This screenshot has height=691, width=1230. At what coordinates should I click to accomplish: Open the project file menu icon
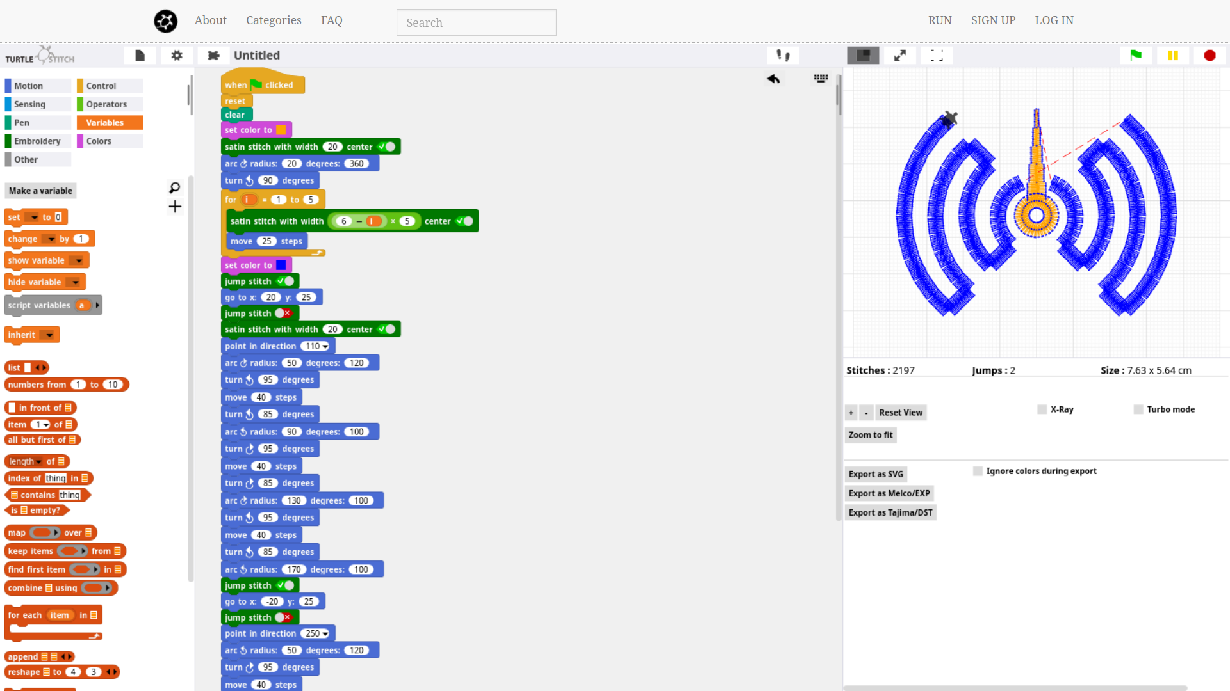tap(140, 56)
